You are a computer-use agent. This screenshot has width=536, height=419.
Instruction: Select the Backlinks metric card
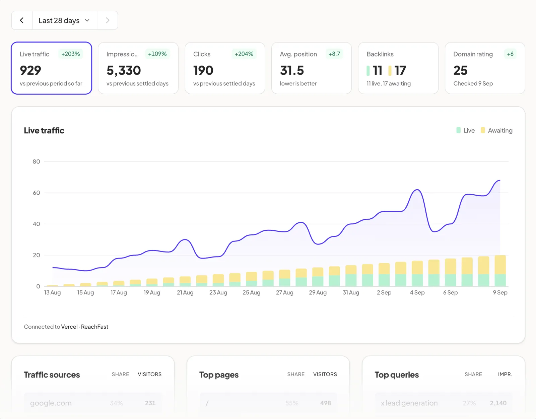[398, 68]
